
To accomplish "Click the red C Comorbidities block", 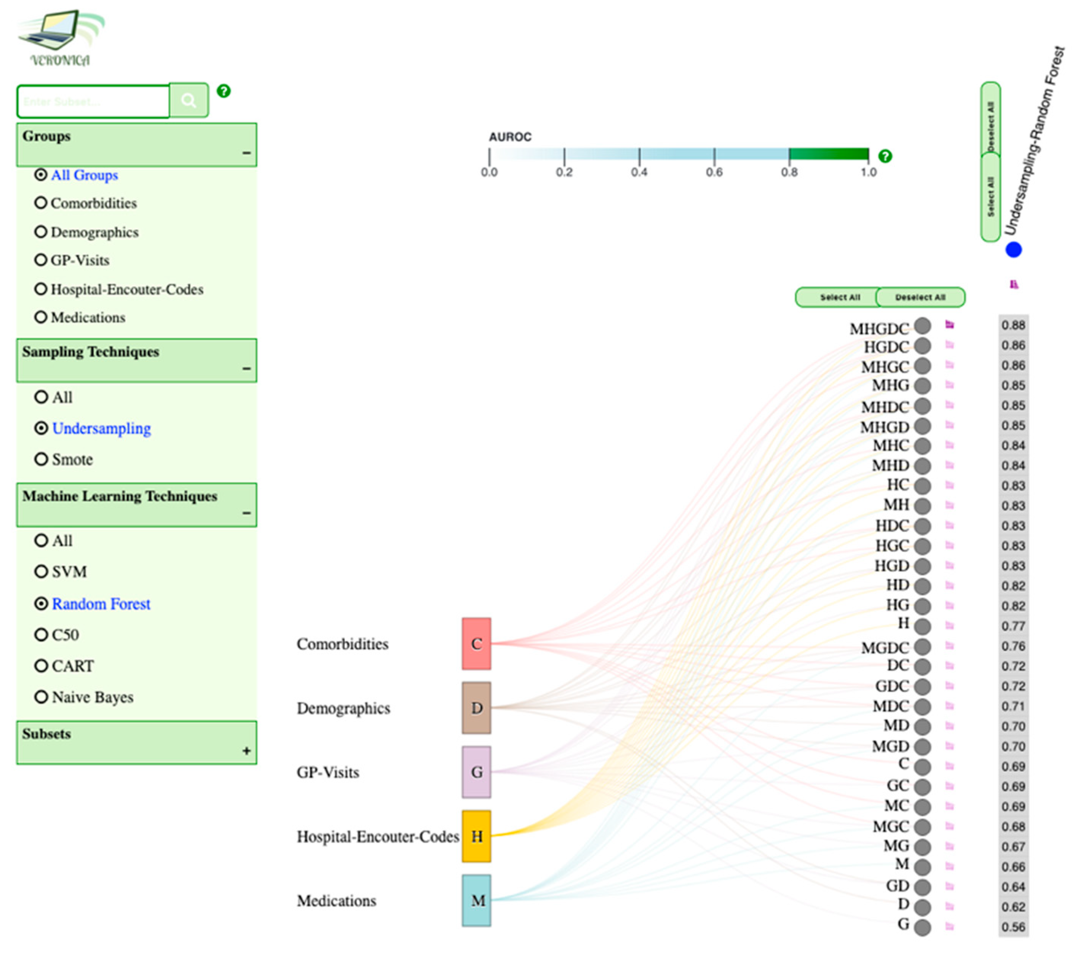I will [x=476, y=643].
